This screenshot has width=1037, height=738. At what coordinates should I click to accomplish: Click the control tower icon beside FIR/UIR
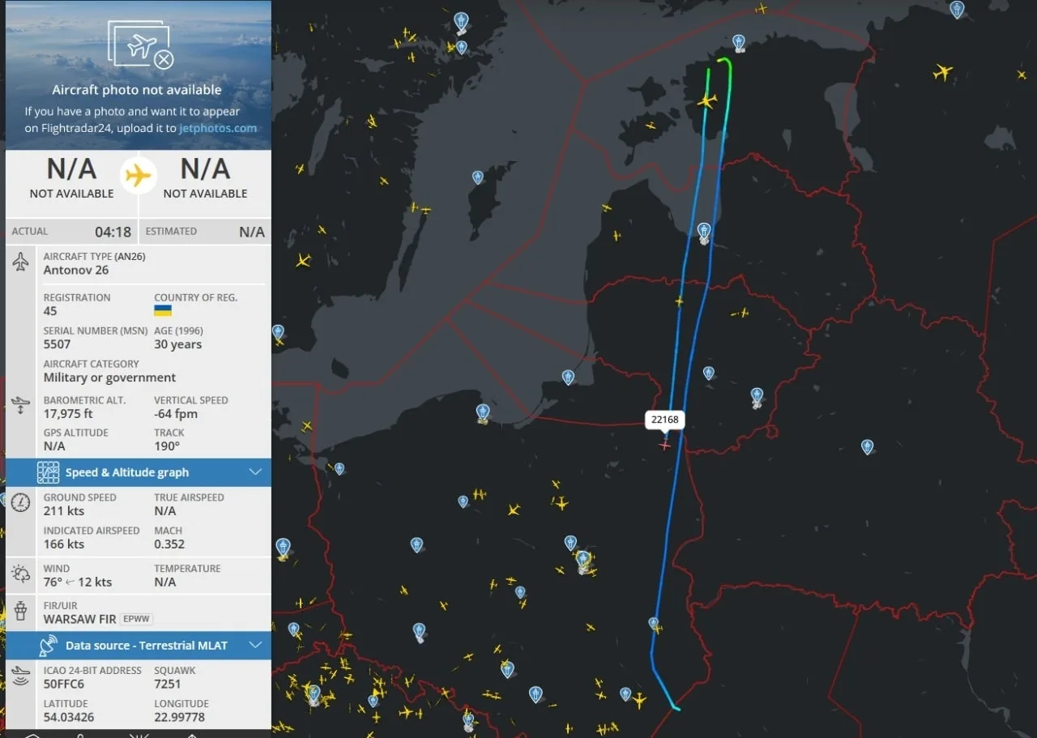pyautogui.click(x=21, y=611)
